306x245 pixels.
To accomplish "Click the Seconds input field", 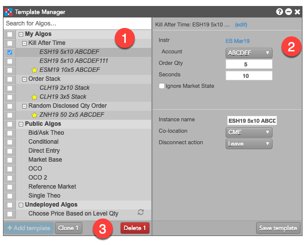I will pos(249,76).
